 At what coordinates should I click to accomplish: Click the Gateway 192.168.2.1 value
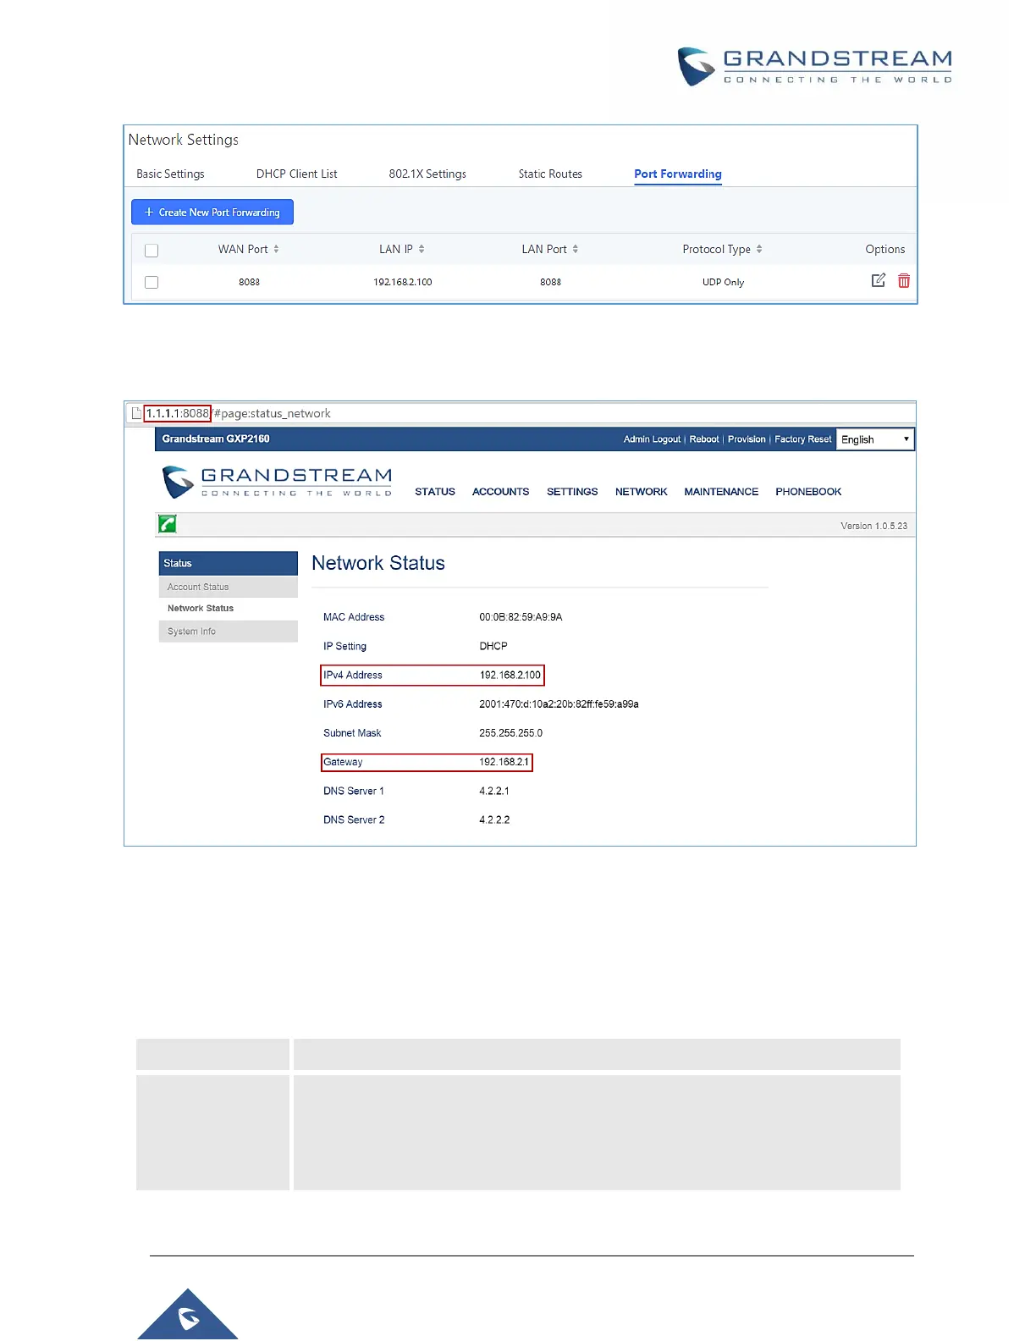click(504, 762)
